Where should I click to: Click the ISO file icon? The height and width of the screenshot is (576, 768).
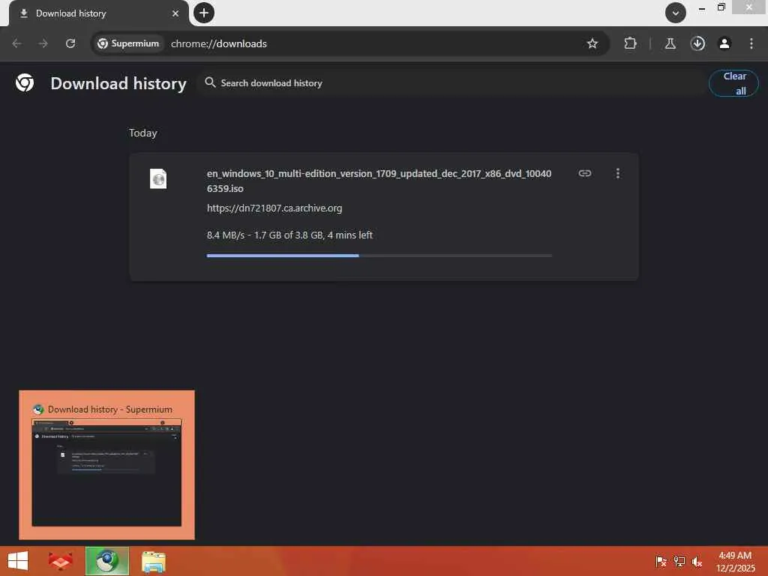pos(158,178)
